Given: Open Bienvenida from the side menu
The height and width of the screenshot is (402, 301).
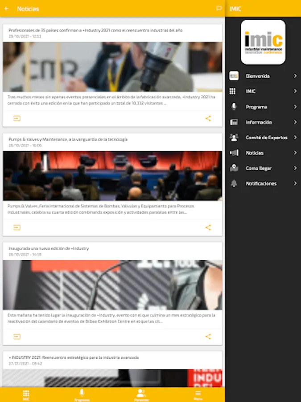Looking at the screenshot, I should pyautogui.click(x=258, y=76).
